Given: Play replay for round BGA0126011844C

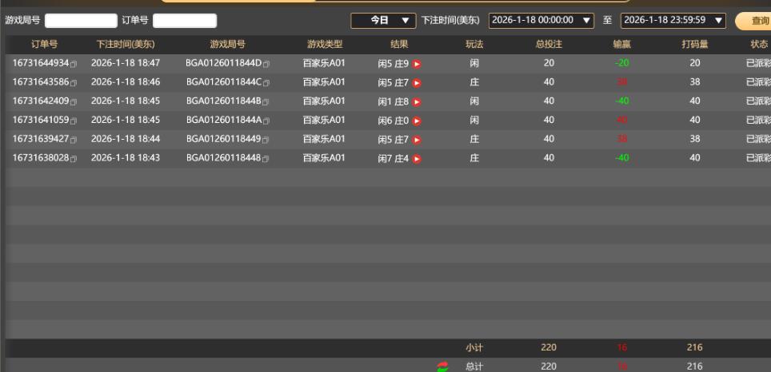Looking at the screenshot, I should pyautogui.click(x=416, y=82).
